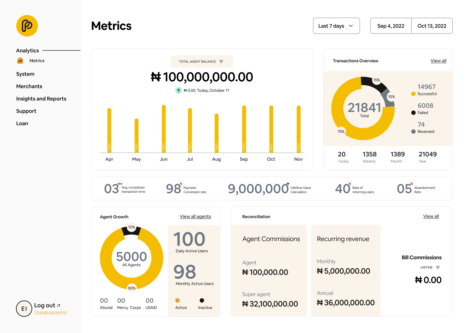Click the black Inactive legend dot
This screenshot has width=469, height=333.
(202, 300)
